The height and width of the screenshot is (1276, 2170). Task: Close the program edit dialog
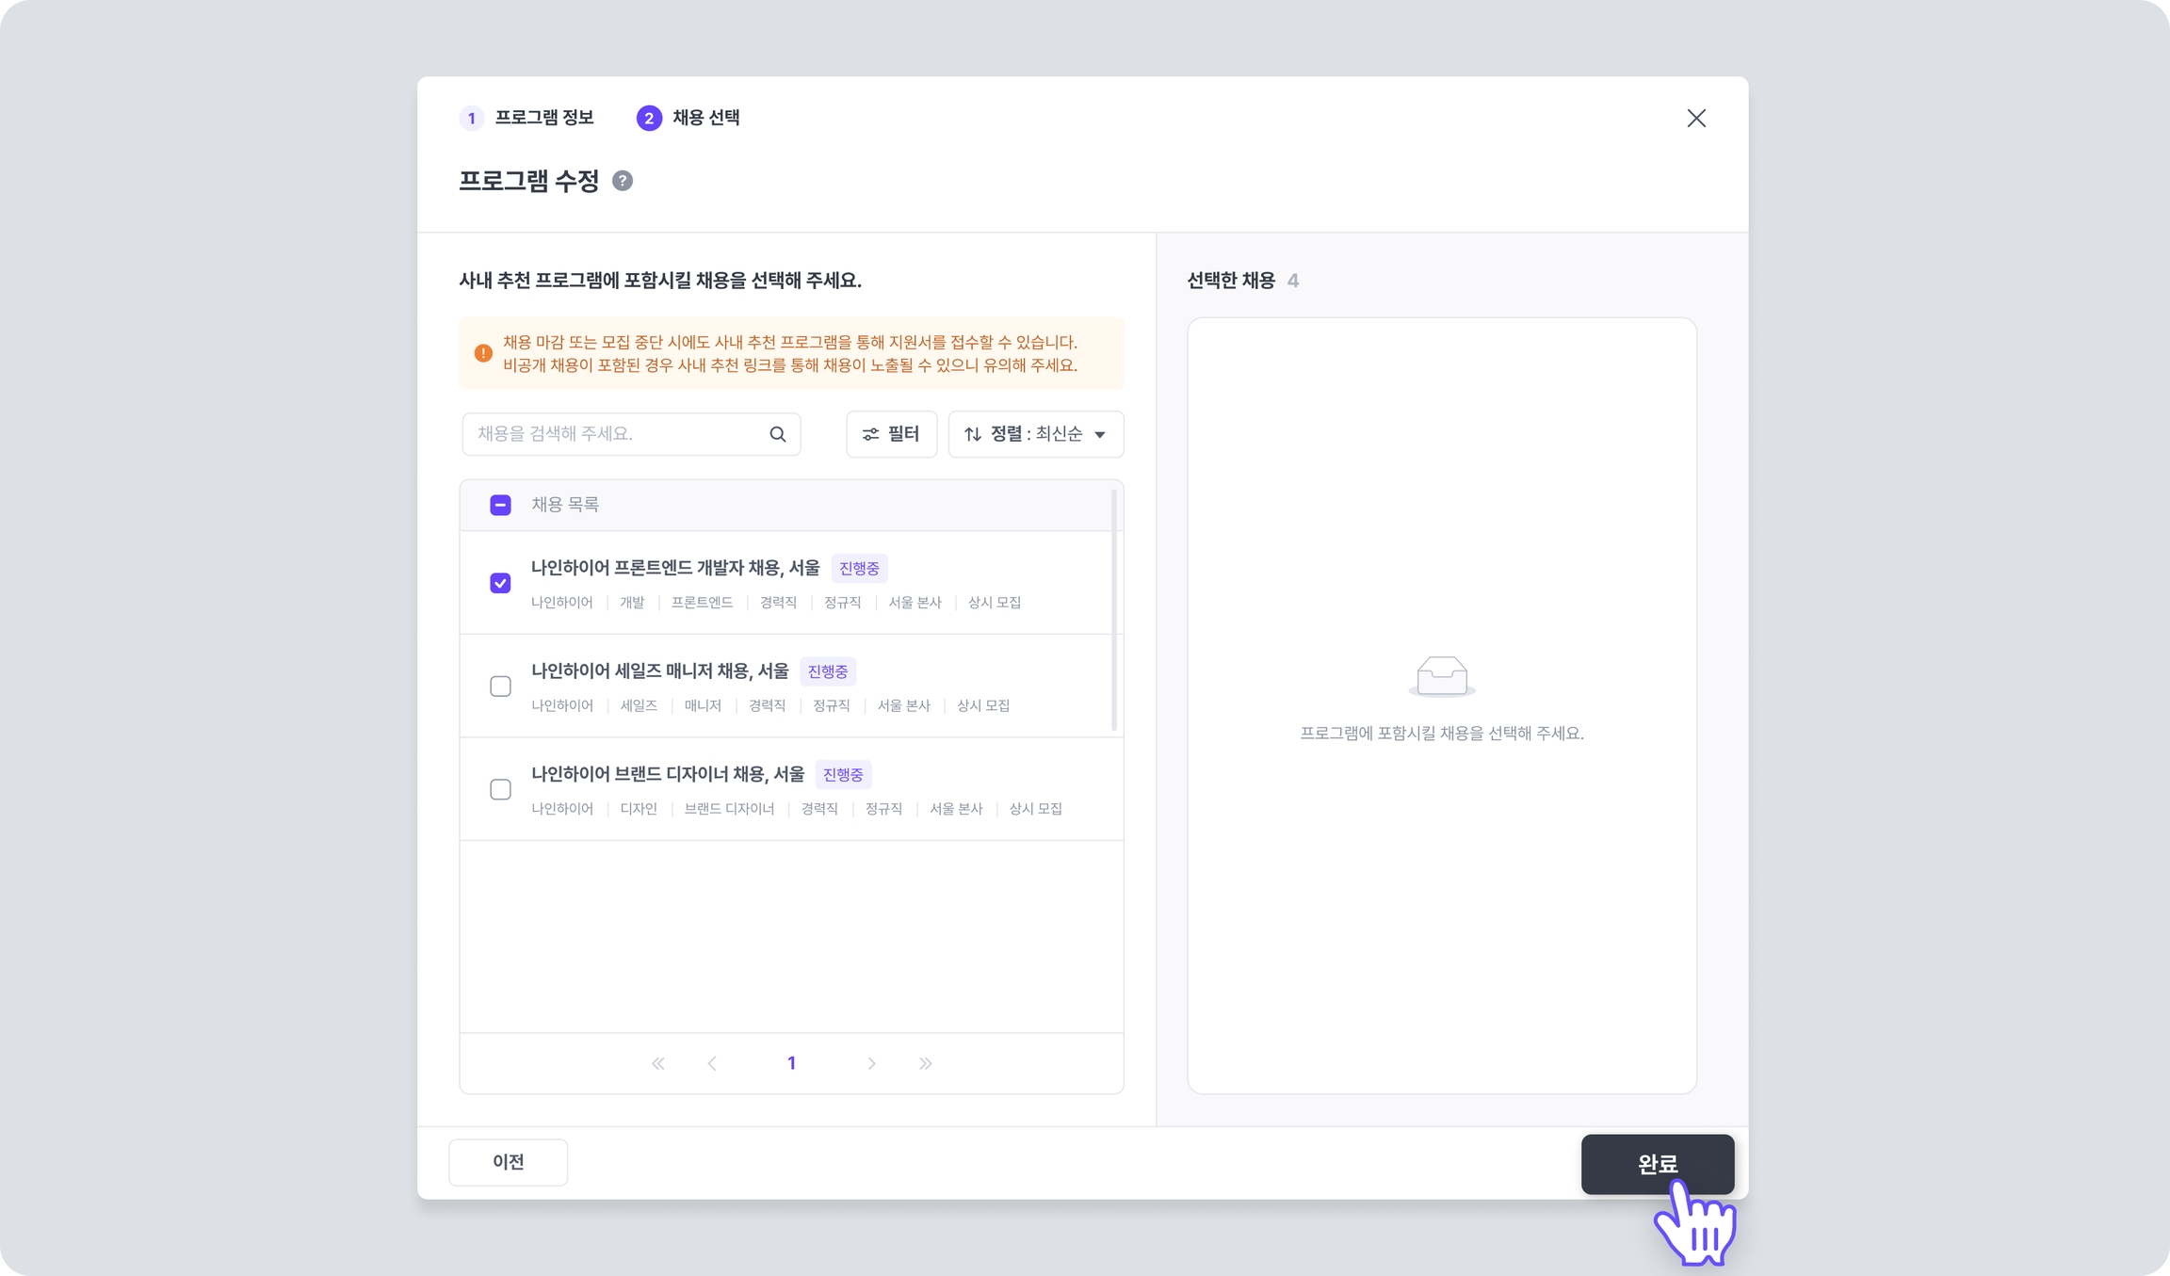point(1695,119)
